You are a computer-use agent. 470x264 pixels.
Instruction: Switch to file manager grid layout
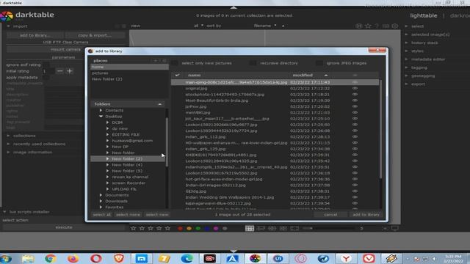point(250,228)
